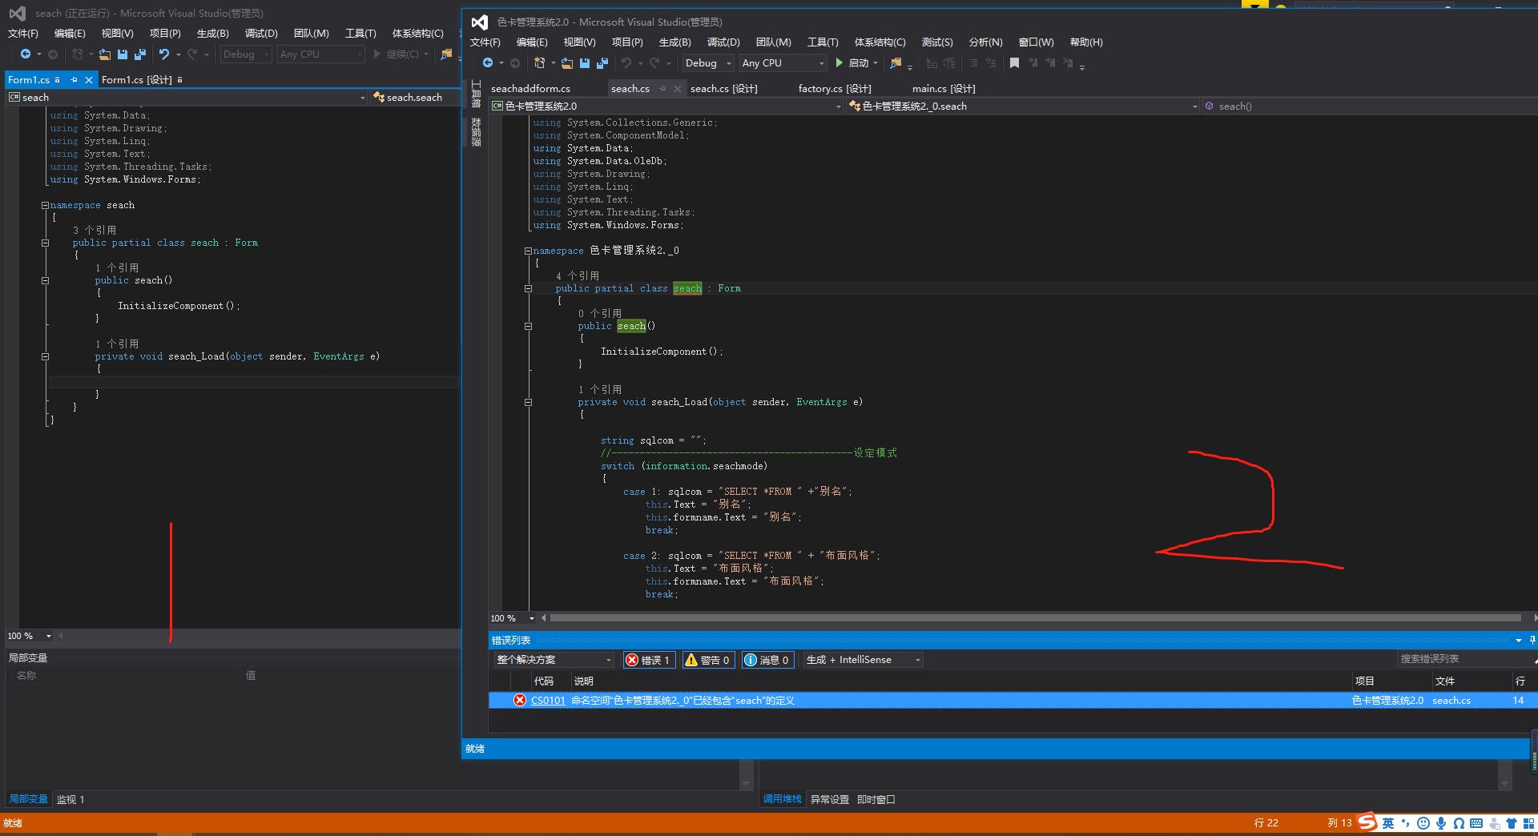
Task: Switch to seachaddform.cs tab
Action: [x=530, y=88]
